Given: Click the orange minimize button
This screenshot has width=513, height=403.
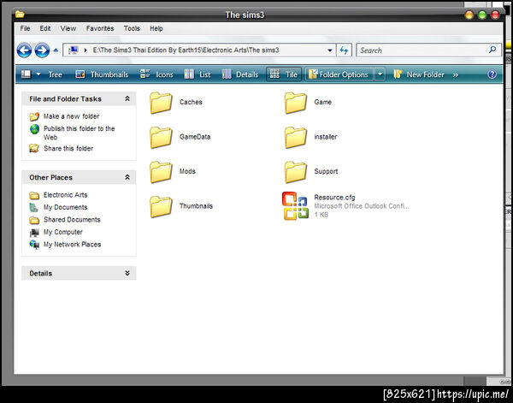Looking at the screenshot, I should (x=469, y=15).
